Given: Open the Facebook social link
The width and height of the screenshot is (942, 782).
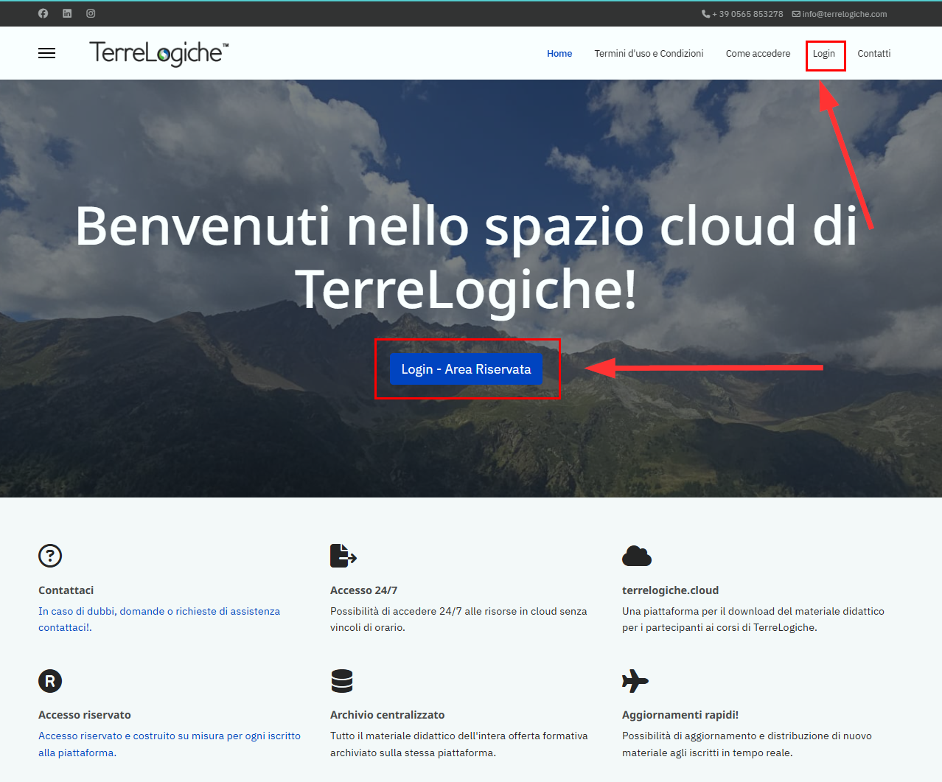Looking at the screenshot, I should point(43,13).
